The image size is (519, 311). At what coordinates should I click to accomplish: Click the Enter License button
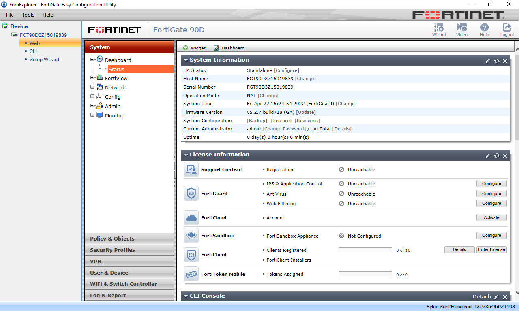(491, 249)
